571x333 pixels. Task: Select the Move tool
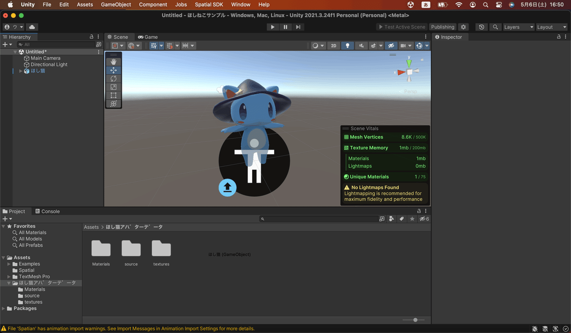coord(113,71)
